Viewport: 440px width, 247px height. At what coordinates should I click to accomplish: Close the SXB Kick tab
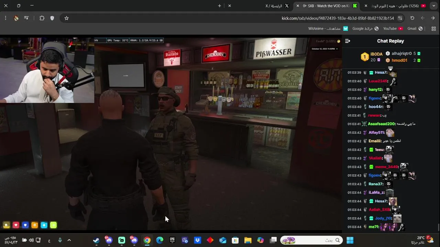coord(298,6)
